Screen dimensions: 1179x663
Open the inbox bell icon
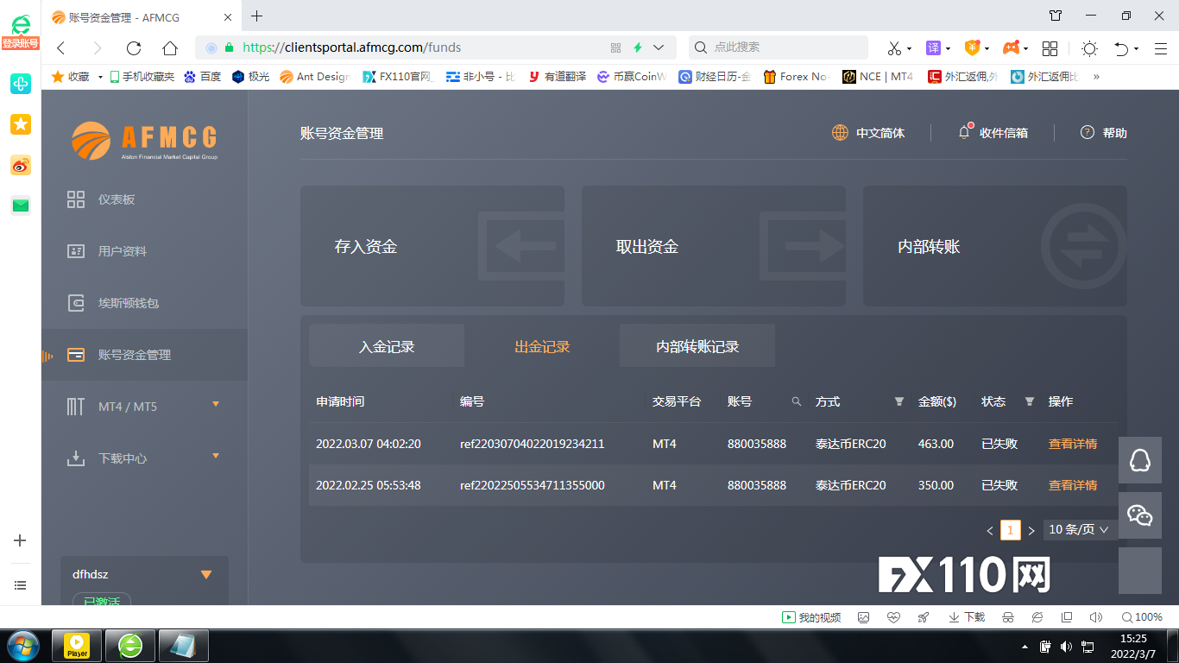tap(965, 132)
